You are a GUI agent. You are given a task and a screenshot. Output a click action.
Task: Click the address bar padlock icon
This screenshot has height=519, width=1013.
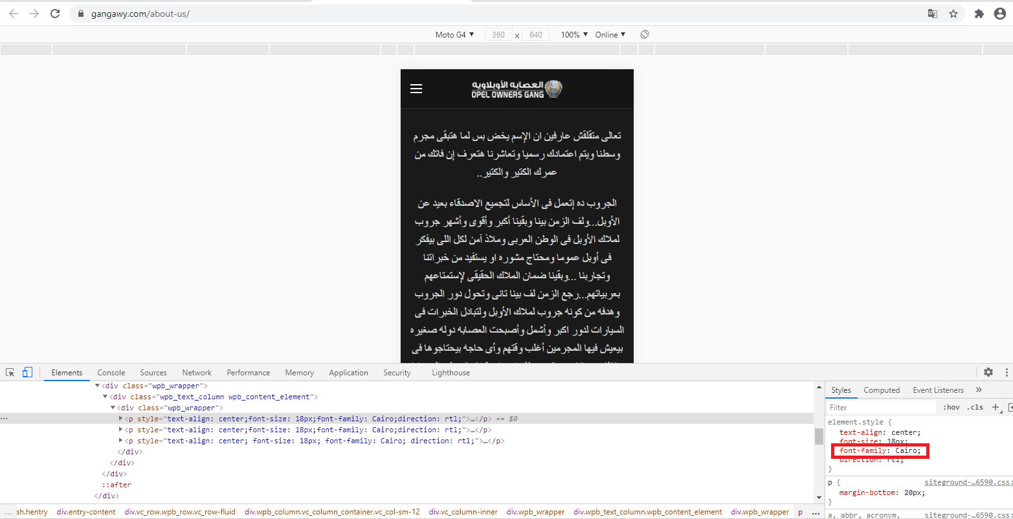pyautogui.click(x=80, y=14)
